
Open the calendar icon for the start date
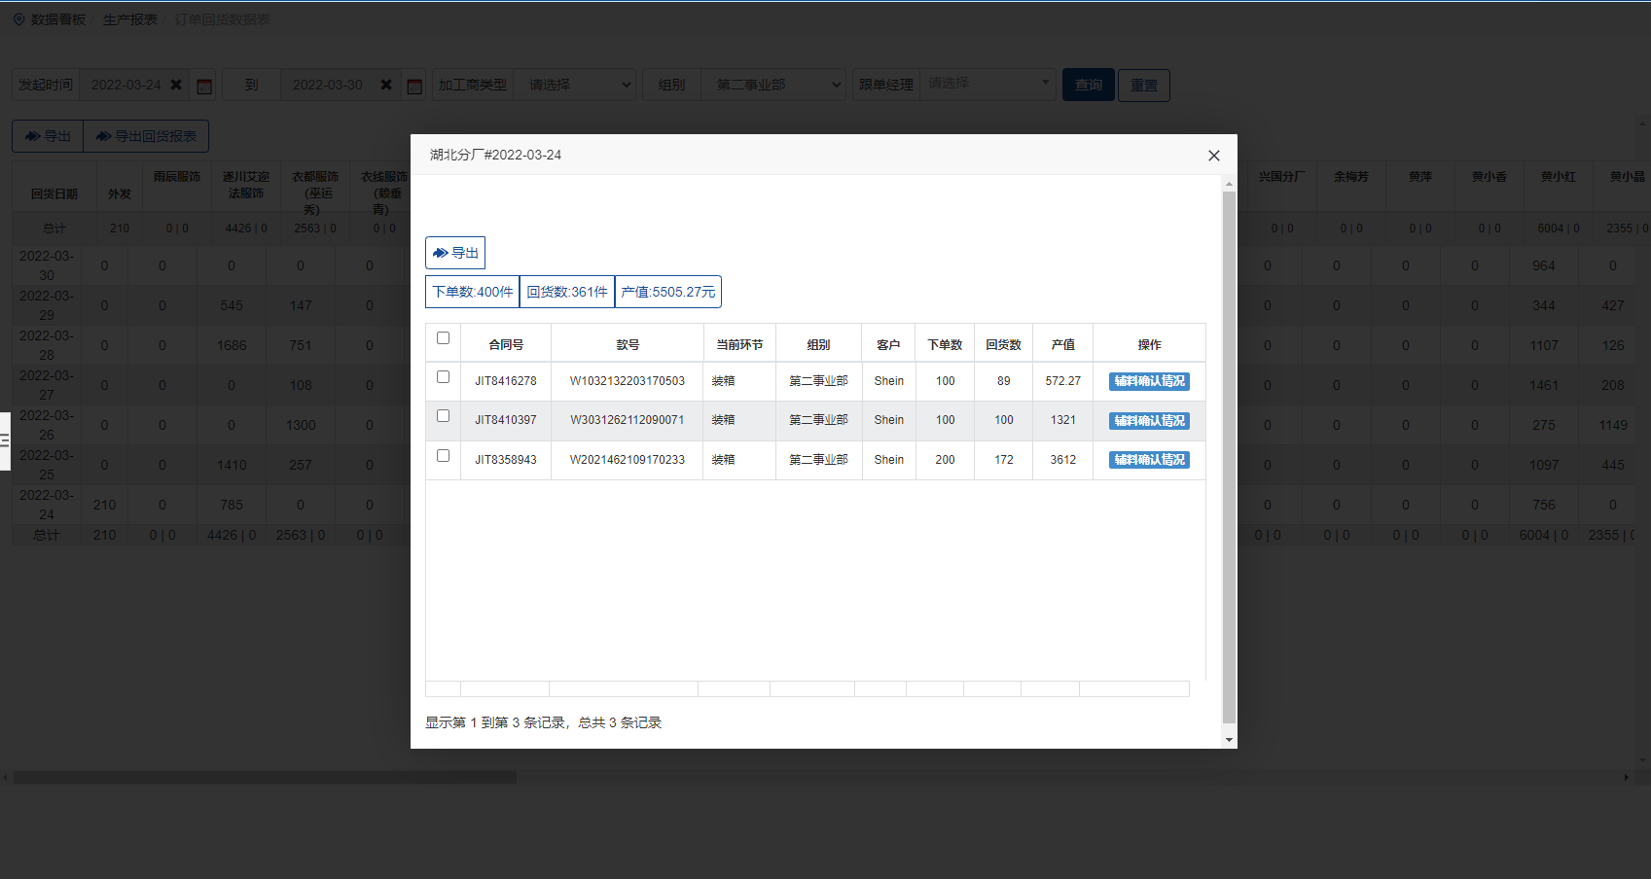(x=204, y=86)
